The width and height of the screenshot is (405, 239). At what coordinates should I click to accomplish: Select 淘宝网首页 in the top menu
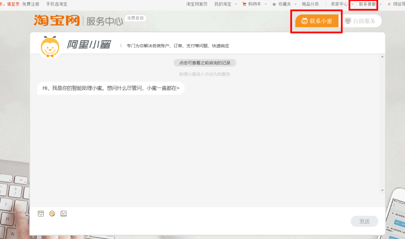click(197, 4)
